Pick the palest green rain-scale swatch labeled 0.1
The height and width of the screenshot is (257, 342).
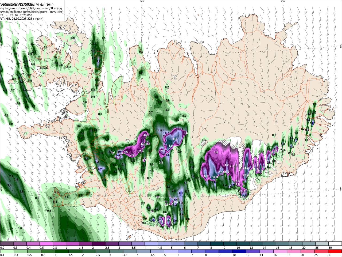pos(7,251)
